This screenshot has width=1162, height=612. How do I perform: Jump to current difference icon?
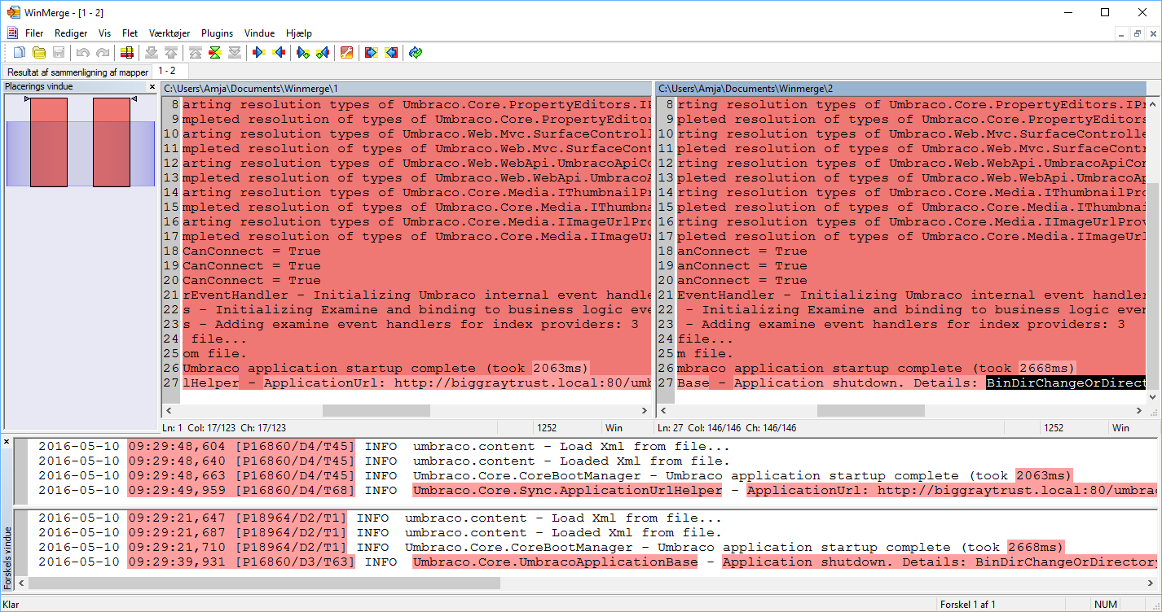(x=215, y=53)
